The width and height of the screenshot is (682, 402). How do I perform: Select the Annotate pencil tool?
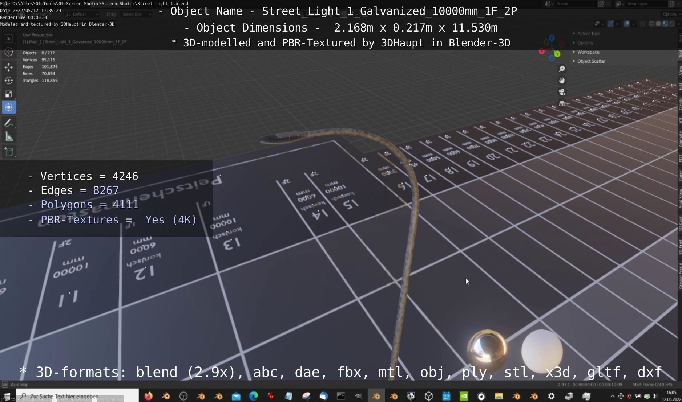(x=9, y=123)
